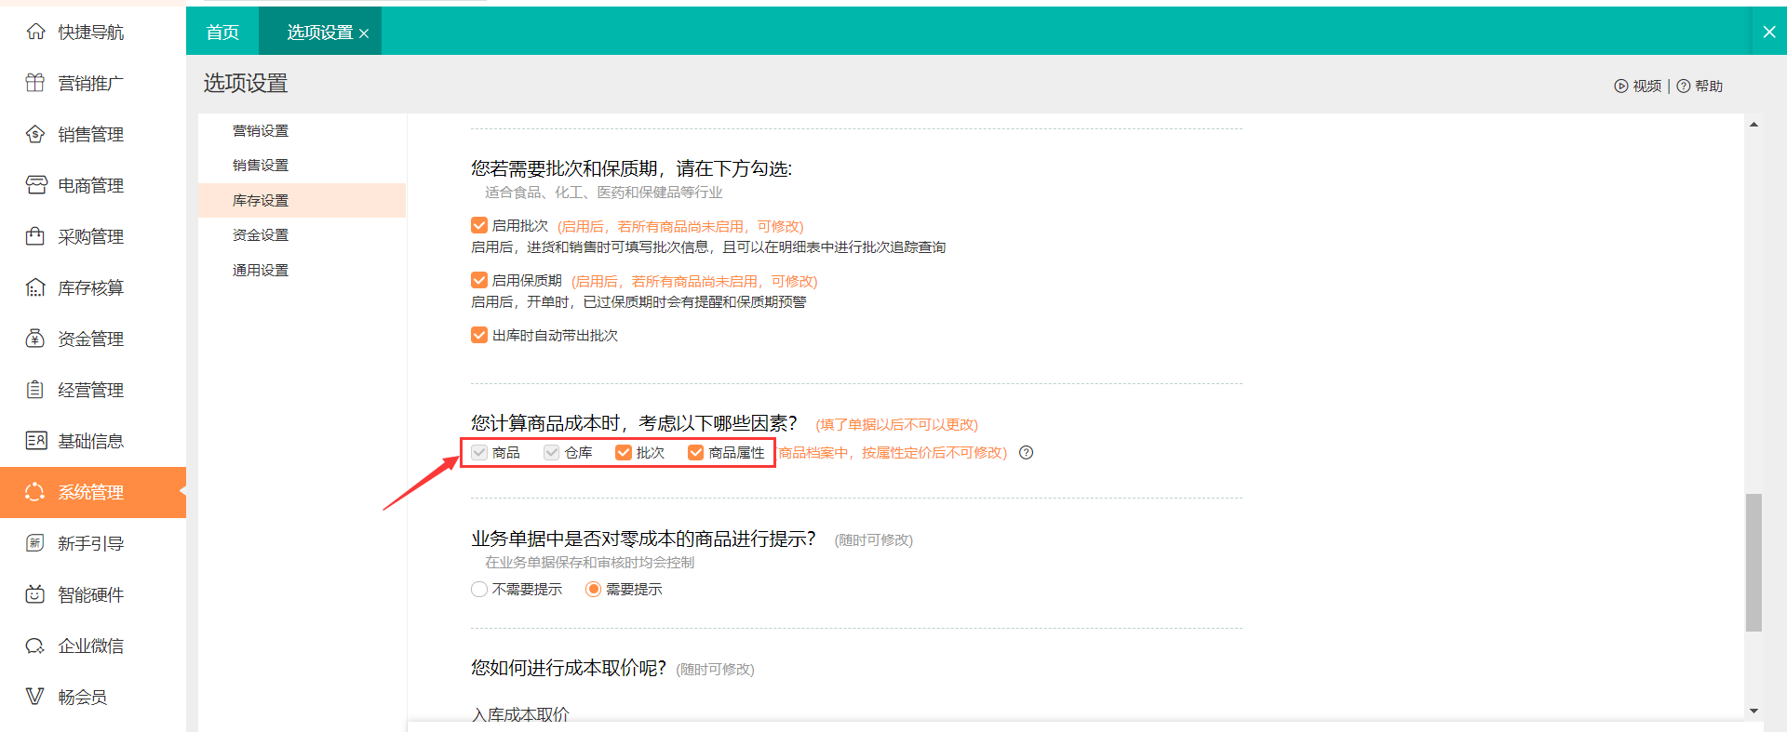Switch to the 首页 tab

(x=222, y=32)
